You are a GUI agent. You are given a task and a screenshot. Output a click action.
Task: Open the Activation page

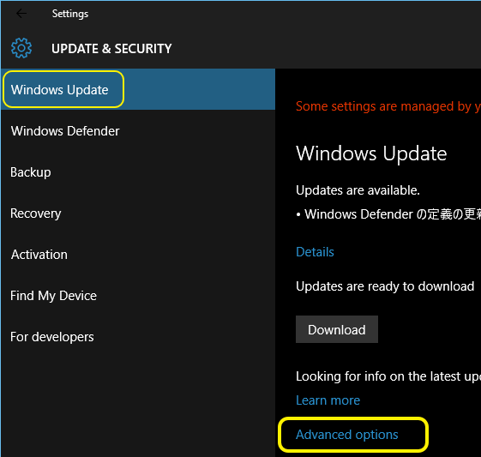[138, 255]
